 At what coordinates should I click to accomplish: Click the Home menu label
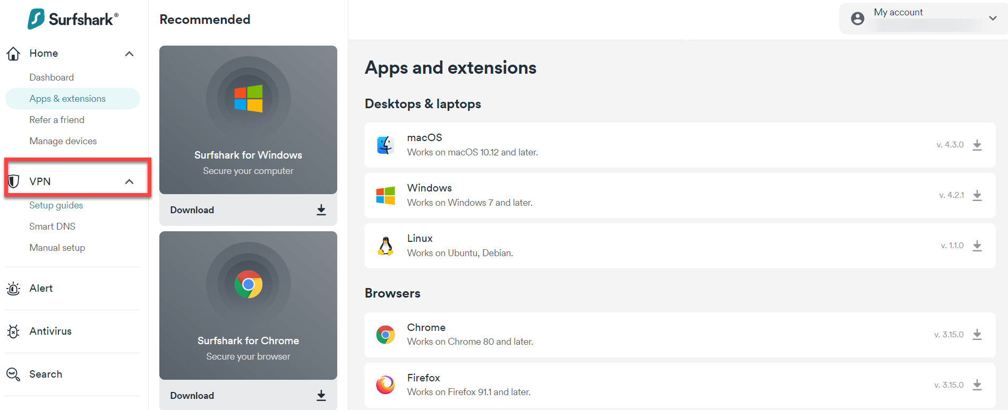(44, 53)
